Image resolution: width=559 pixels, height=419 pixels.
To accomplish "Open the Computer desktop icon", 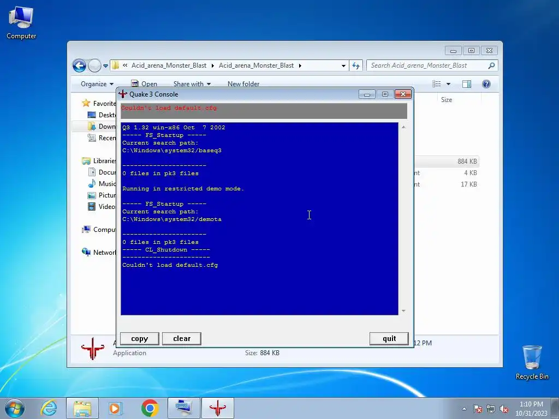I will 21,23.
